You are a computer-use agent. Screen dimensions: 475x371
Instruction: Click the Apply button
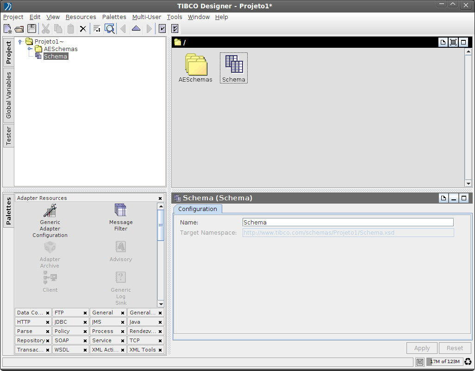(x=422, y=348)
